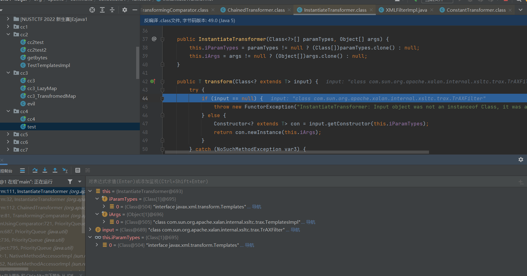Viewport: 527px width, 276px height.
Task: Toggle code folding on line 42
Action: coord(162,82)
